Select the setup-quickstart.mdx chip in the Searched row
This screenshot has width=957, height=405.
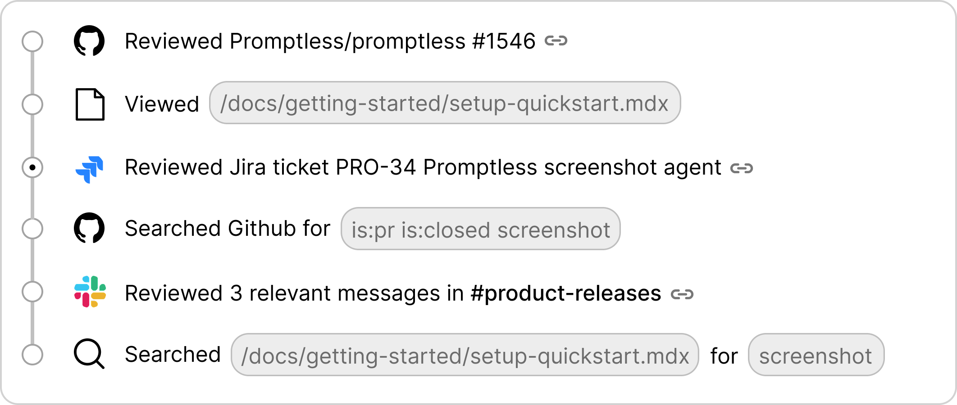464,355
